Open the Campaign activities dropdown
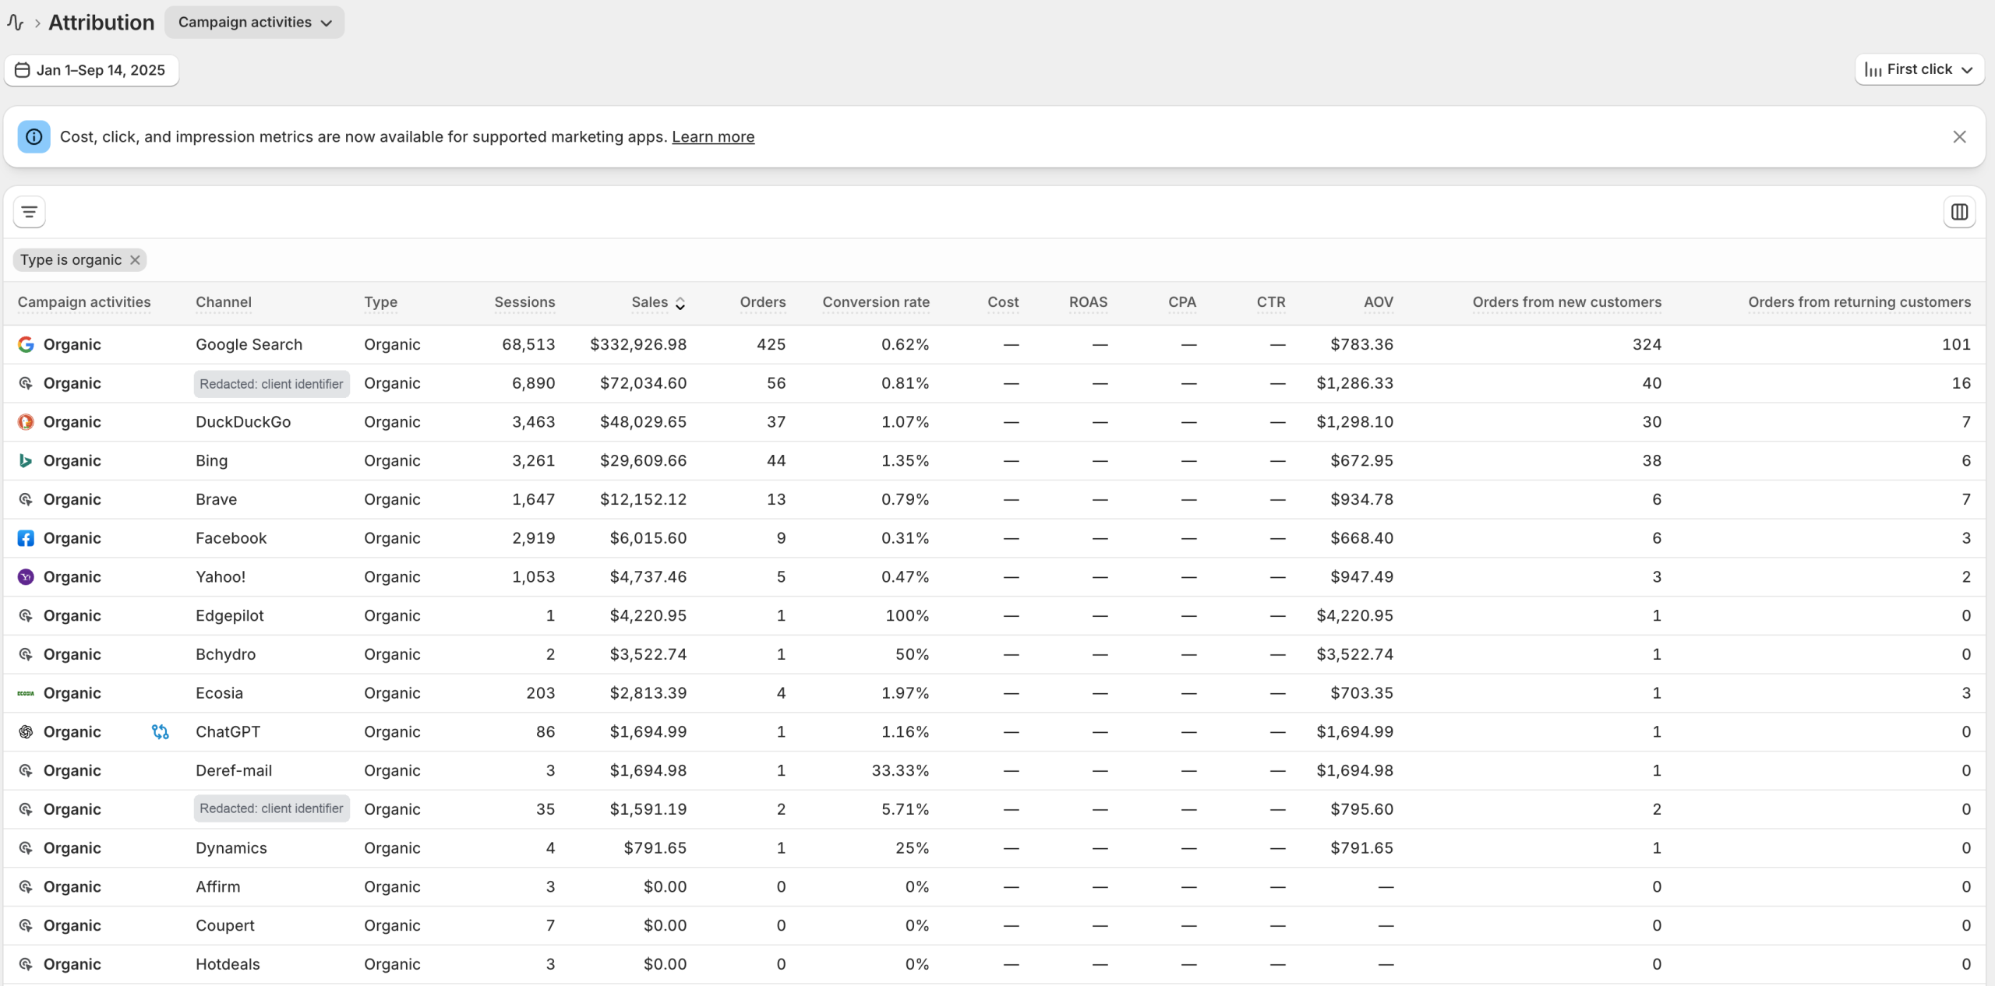The width and height of the screenshot is (1995, 986). (x=255, y=23)
